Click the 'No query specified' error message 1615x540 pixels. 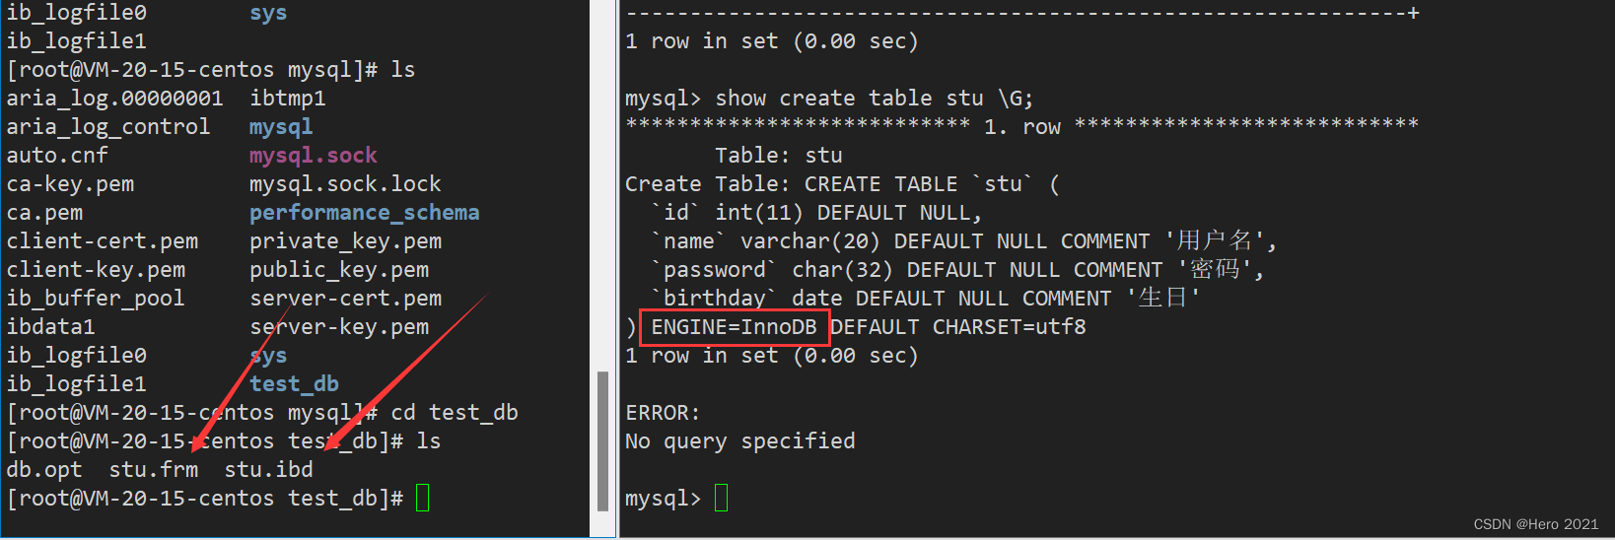click(x=740, y=441)
